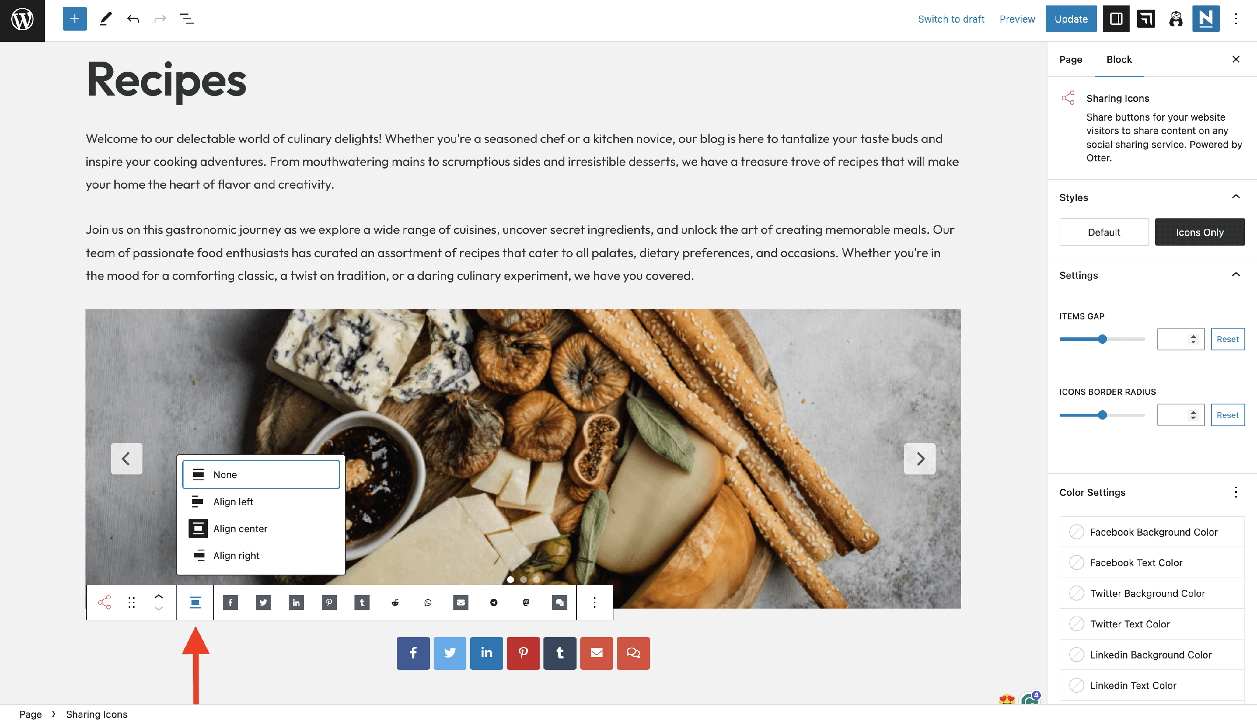Open the Facebook Background Color swatch
The width and height of the screenshot is (1257, 723).
pos(1152,532)
